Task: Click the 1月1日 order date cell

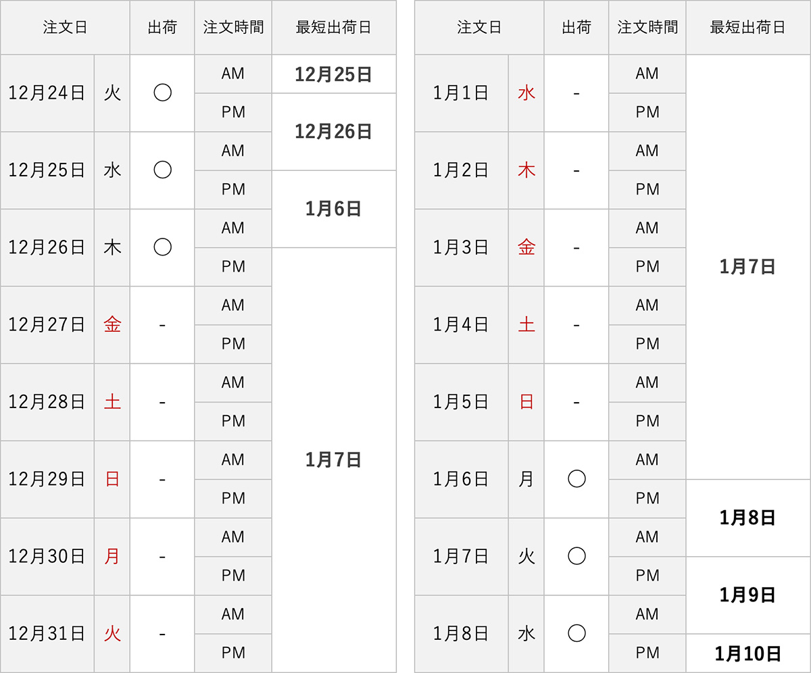Action: click(x=461, y=93)
